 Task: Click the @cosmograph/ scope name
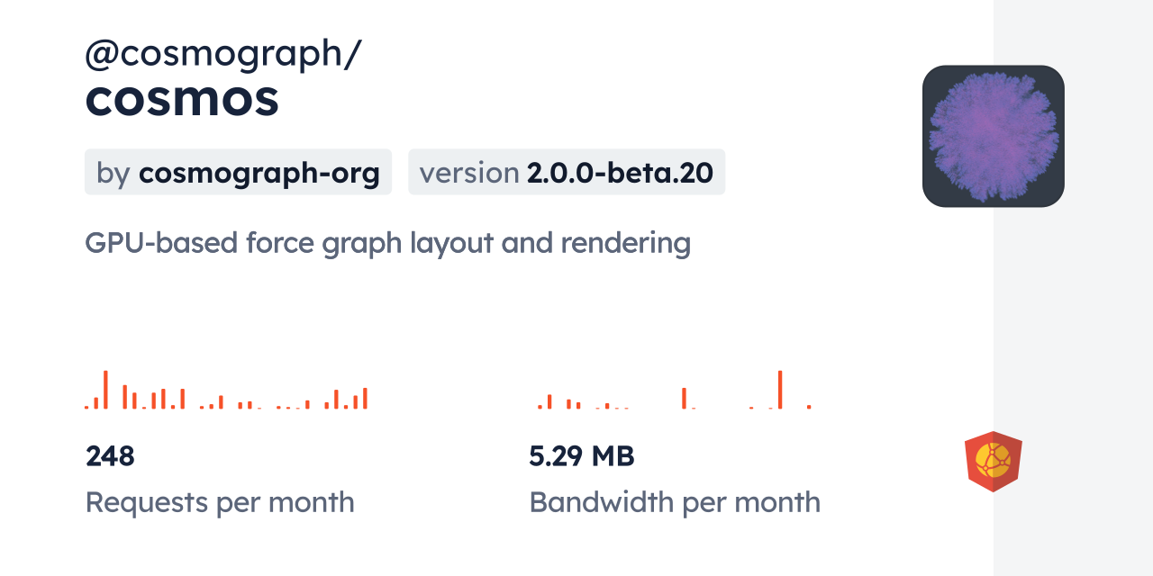pyautogui.click(x=222, y=54)
